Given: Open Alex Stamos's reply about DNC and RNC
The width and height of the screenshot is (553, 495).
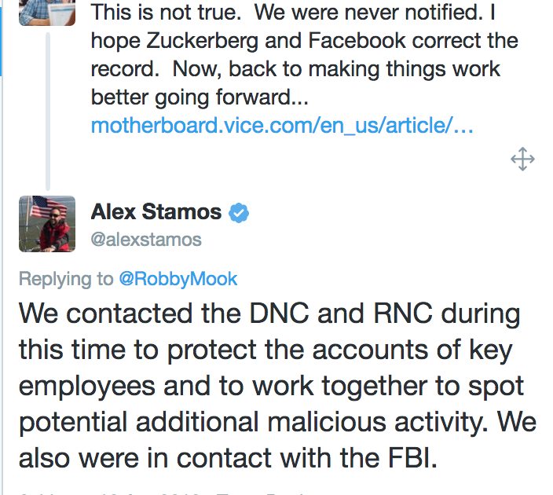Looking at the screenshot, I should [277, 385].
